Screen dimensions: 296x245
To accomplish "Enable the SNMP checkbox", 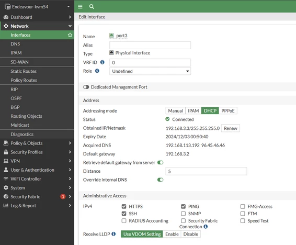I will coord(184,214).
